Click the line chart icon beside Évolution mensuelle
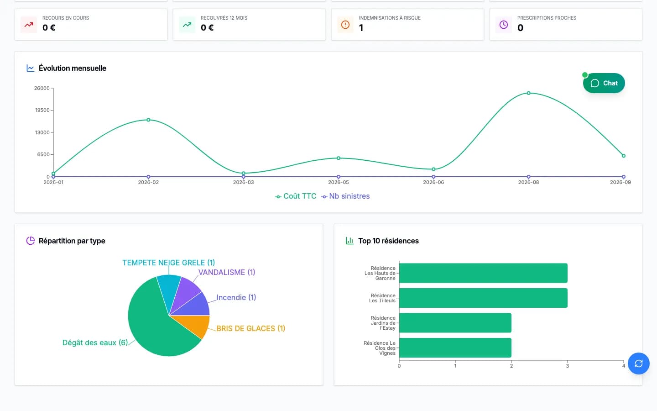Viewport: 657px width, 411px height. 31,68
